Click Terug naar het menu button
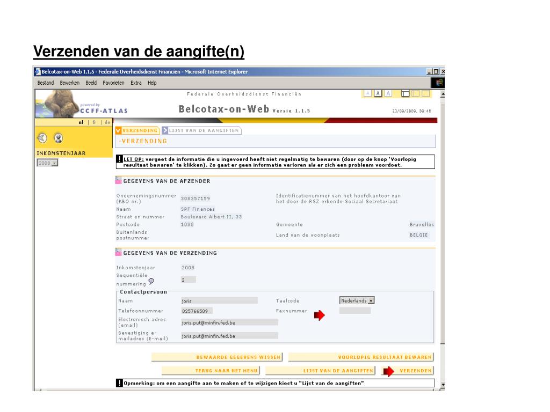Screen dimensions: 550x412 tap(211, 370)
